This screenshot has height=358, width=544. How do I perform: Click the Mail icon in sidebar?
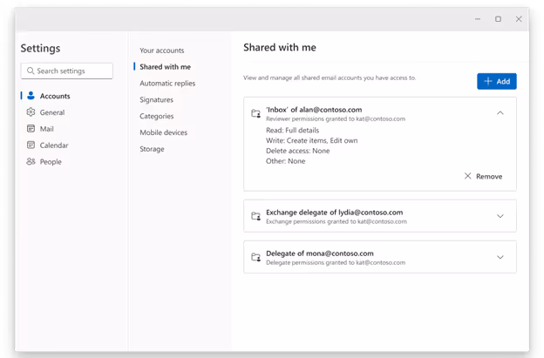pyautogui.click(x=31, y=129)
